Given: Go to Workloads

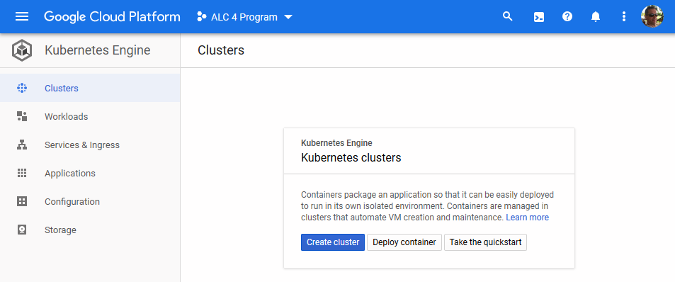Looking at the screenshot, I should [90, 116].
